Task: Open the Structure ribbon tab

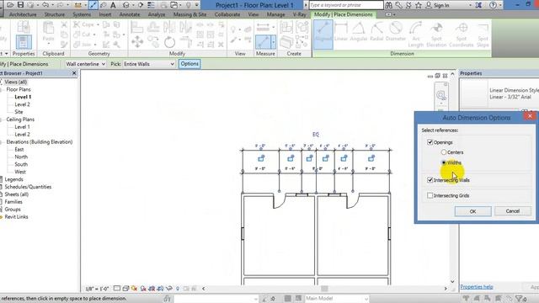Action: [x=54, y=14]
